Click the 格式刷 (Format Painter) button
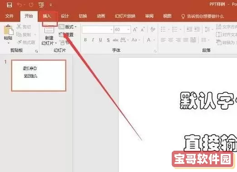Viewport: 237px width, 172px height. tap(26, 42)
